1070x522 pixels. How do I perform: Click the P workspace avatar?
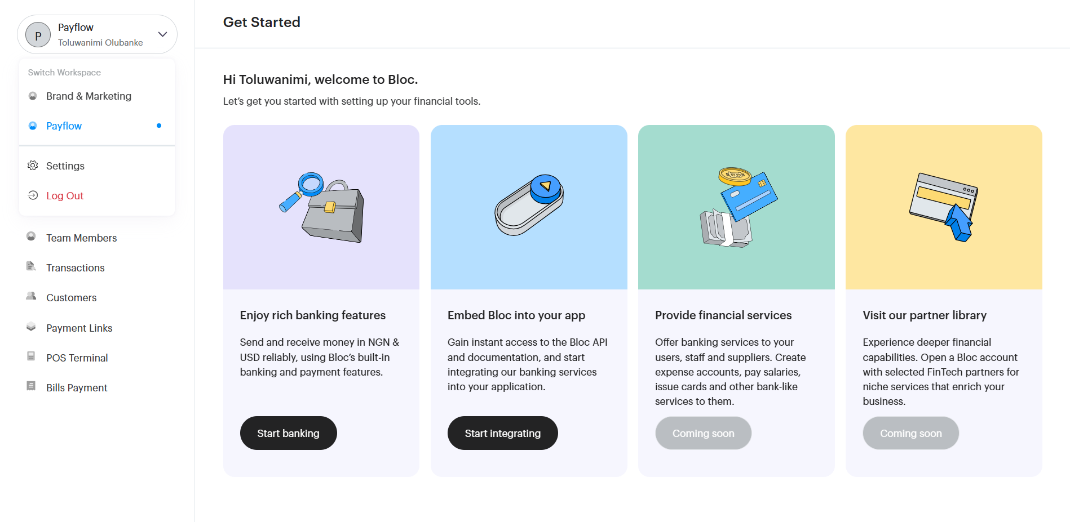tap(38, 35)
